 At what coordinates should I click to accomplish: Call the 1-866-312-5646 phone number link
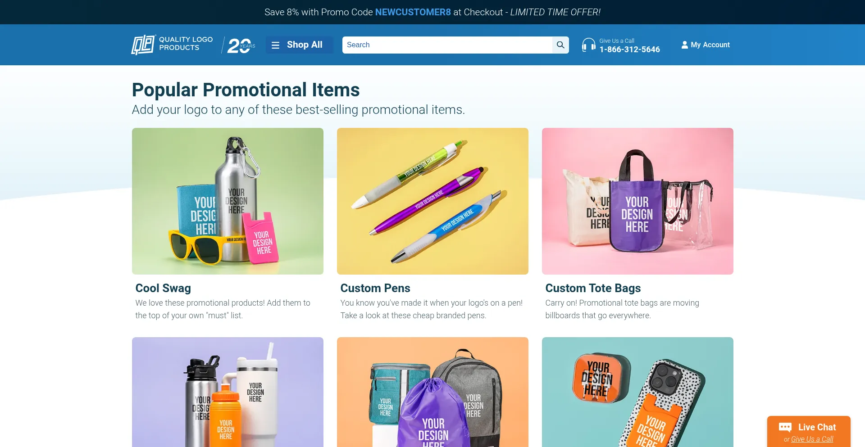point(629,50)
